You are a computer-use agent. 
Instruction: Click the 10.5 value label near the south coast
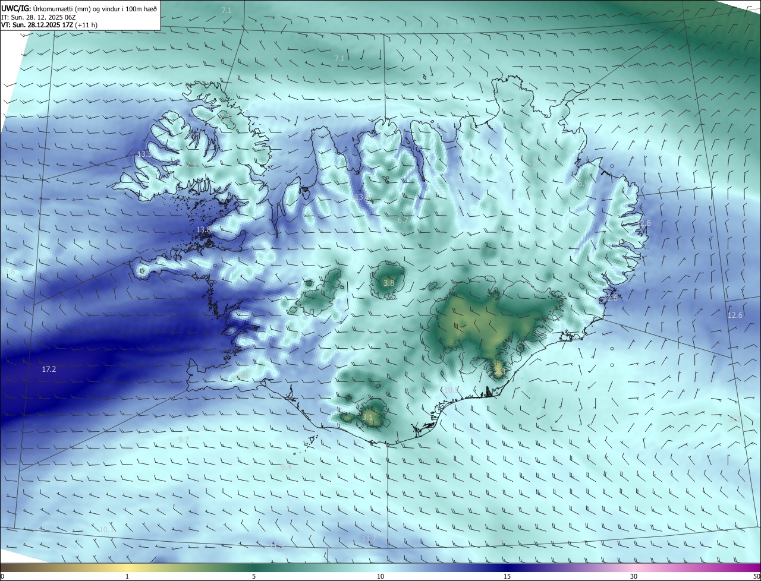[x=452, y=390]
